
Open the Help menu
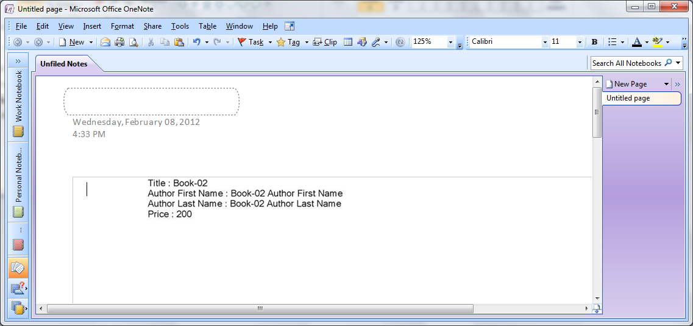270,26
